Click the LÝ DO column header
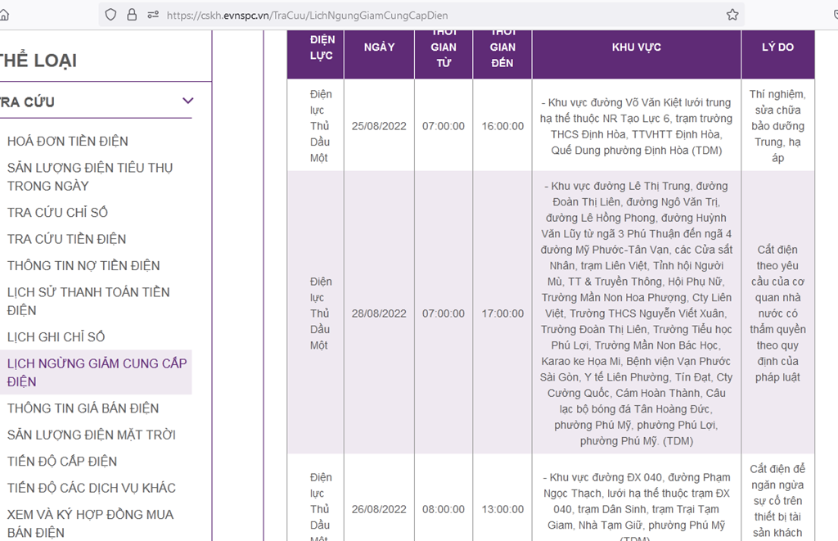The width and height of the screenshot is (838, 541). (x=777, y=55)
